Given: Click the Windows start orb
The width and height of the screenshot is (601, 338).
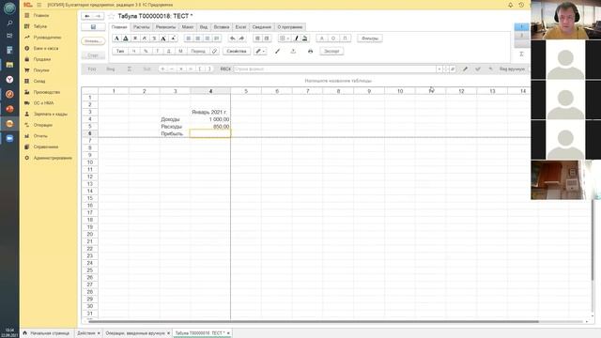Looking at the screenshot, I should [9, 8].
